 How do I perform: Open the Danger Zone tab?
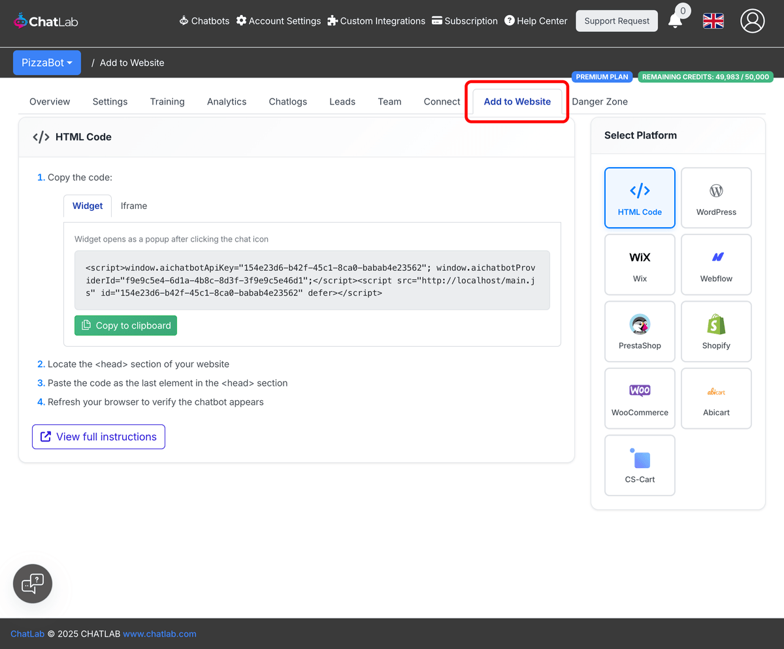(600, 101)
